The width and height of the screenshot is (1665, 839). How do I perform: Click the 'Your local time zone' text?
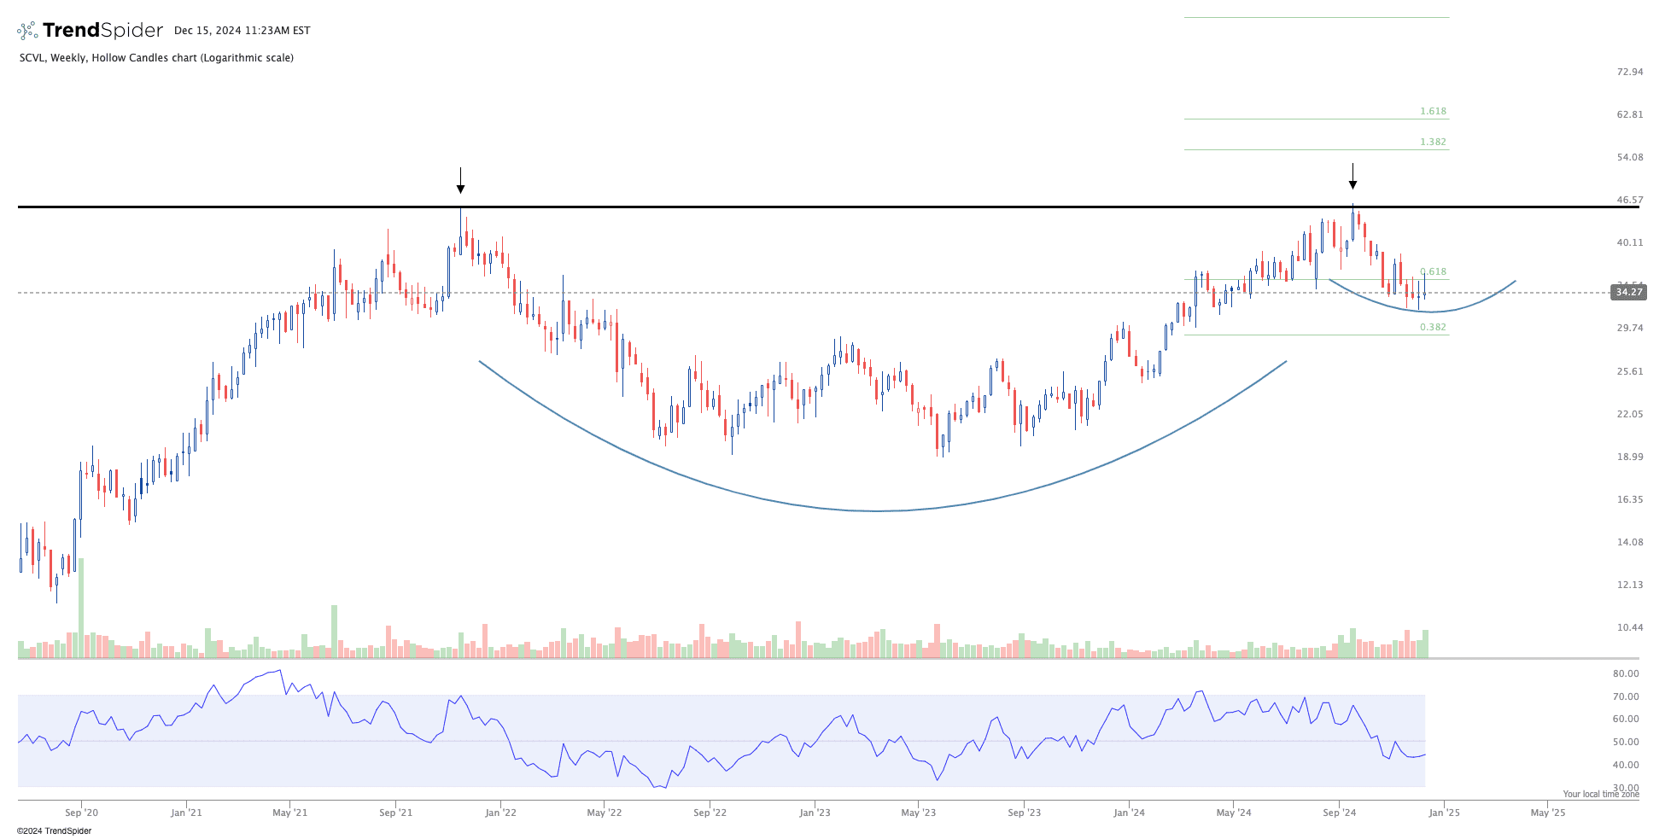point(1600,794)
